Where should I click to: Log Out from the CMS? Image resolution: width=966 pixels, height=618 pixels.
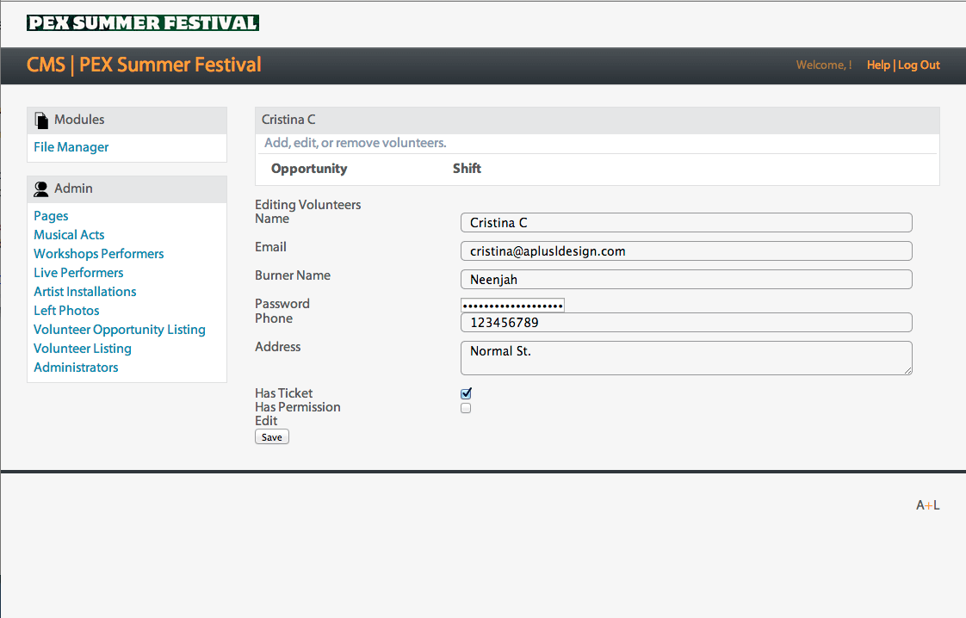pos(919,65)
